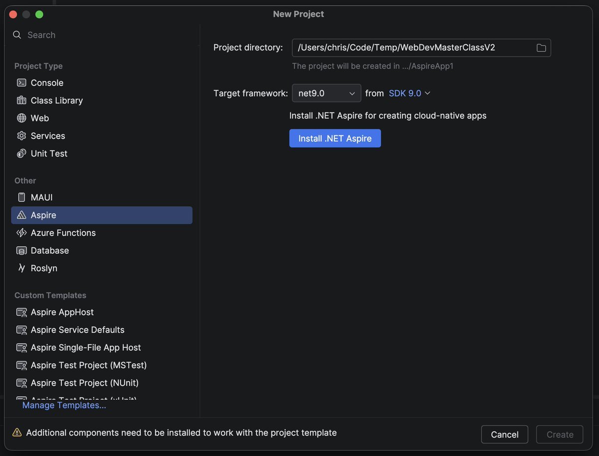Viewport: 599px width, 456px height.
Task: Click the Roslyn label text
Action: (44, 268)
